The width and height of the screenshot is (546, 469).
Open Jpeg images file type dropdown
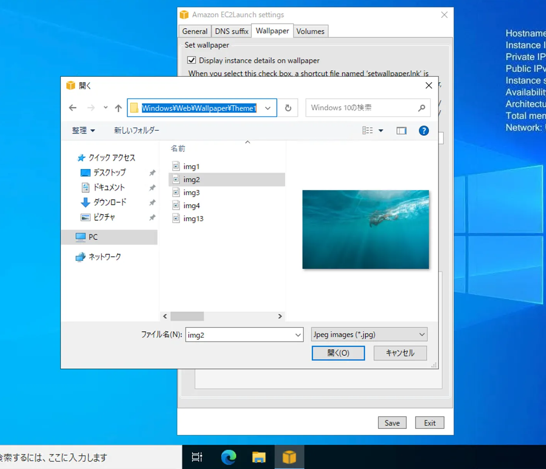(x=369, y=334)
